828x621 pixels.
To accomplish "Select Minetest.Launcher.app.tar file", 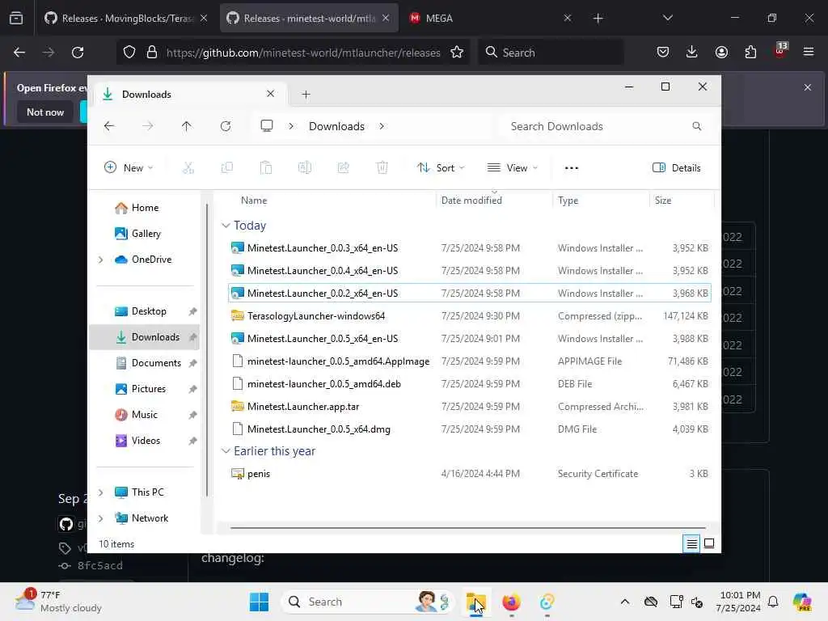I will (x=470, y=407).
